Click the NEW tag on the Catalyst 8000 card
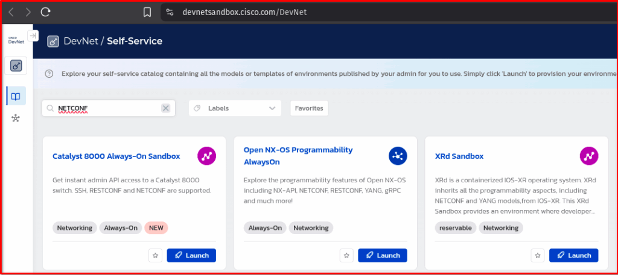This screenshot has width=618, height=275. pos(156,228)
